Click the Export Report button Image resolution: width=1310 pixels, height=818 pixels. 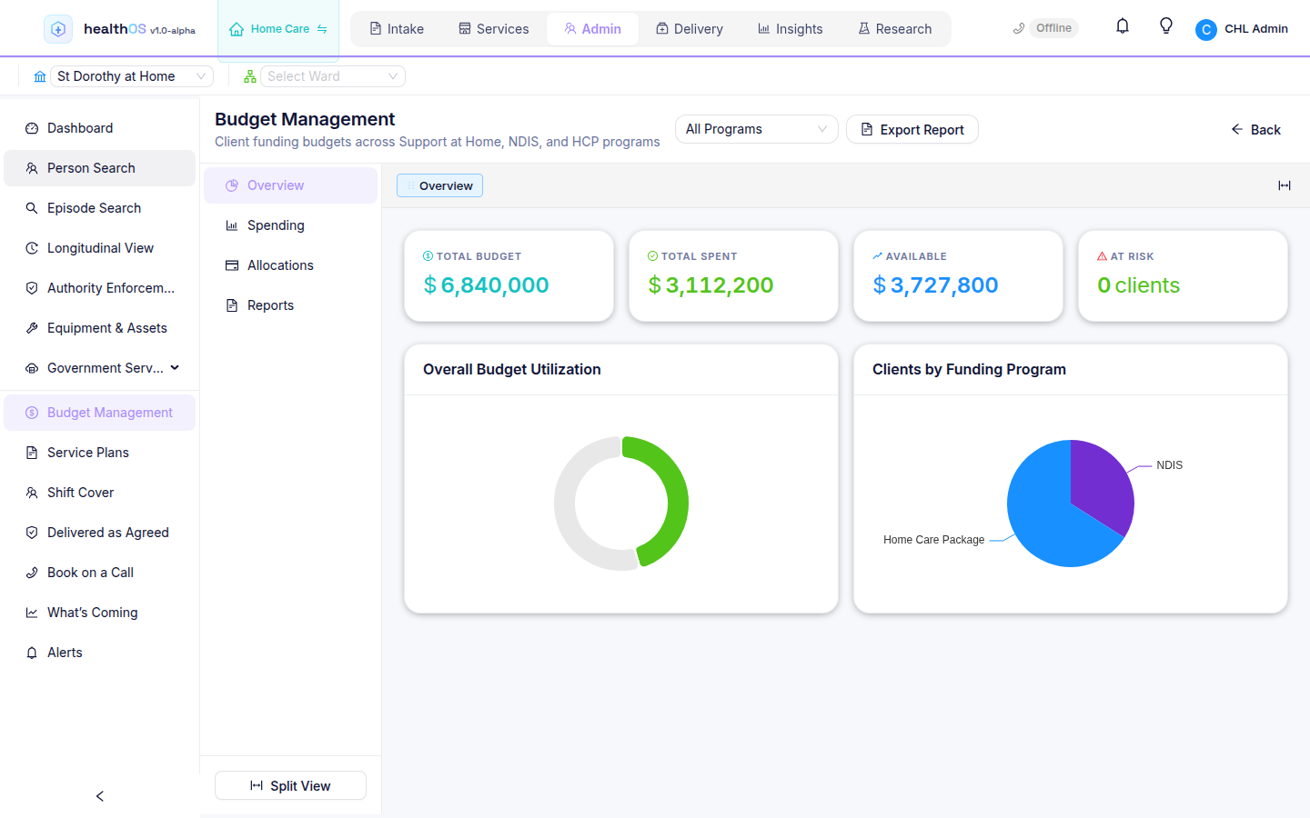(912, 129)
